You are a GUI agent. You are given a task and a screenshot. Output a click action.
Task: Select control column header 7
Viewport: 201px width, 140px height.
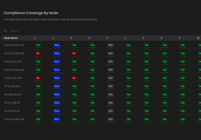tap(143, 38)
